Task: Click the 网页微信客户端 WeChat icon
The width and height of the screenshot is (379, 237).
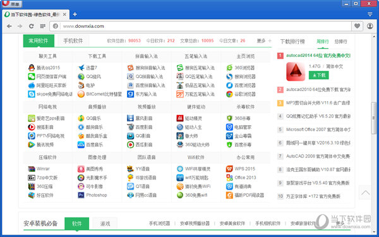Action: point(32,76)
